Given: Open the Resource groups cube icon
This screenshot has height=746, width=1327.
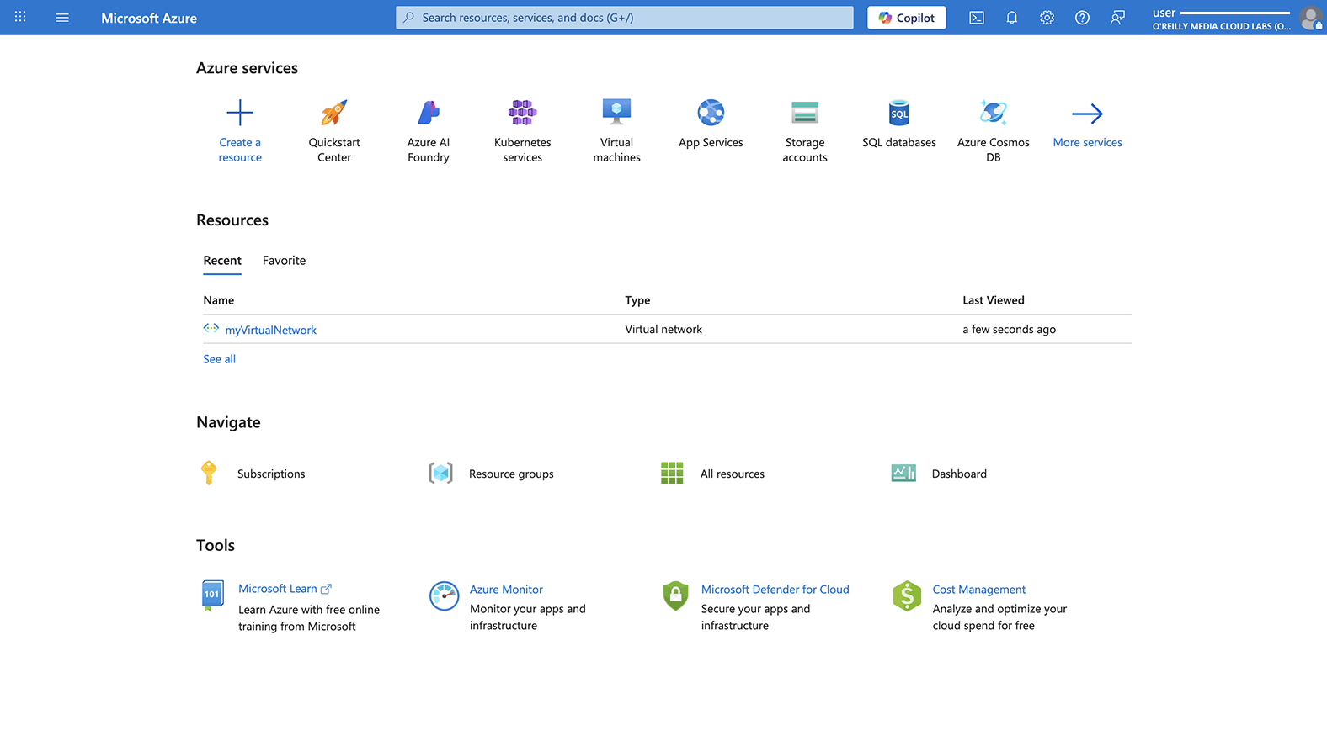Looking at the screenshot, I should coord(440,473).
